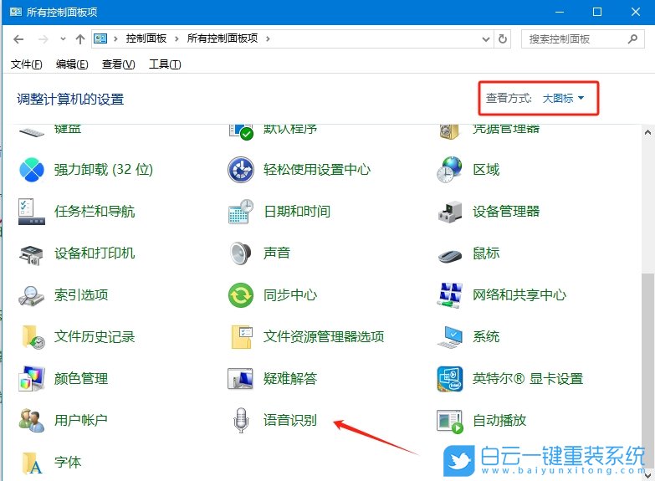
Task: Open the 颜色管理 icon
Action: (32, 379)
